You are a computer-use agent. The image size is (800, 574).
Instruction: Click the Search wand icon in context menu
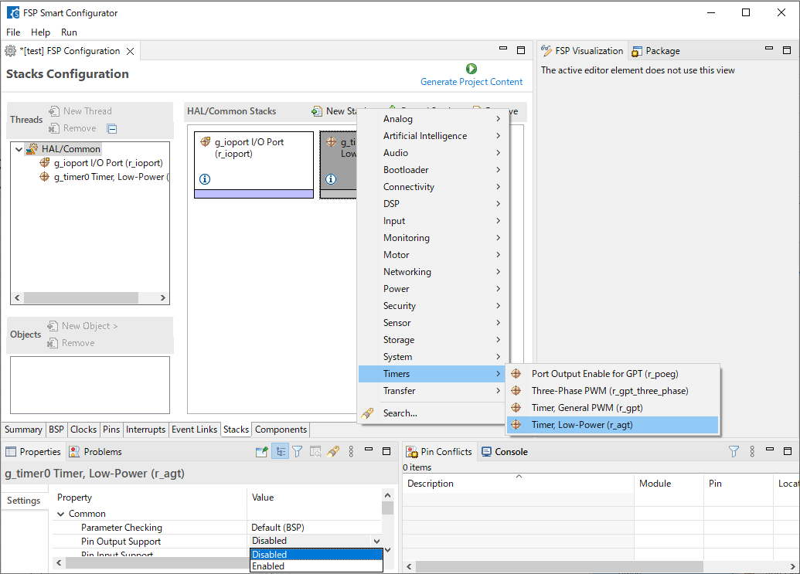[x=367, y=413]
